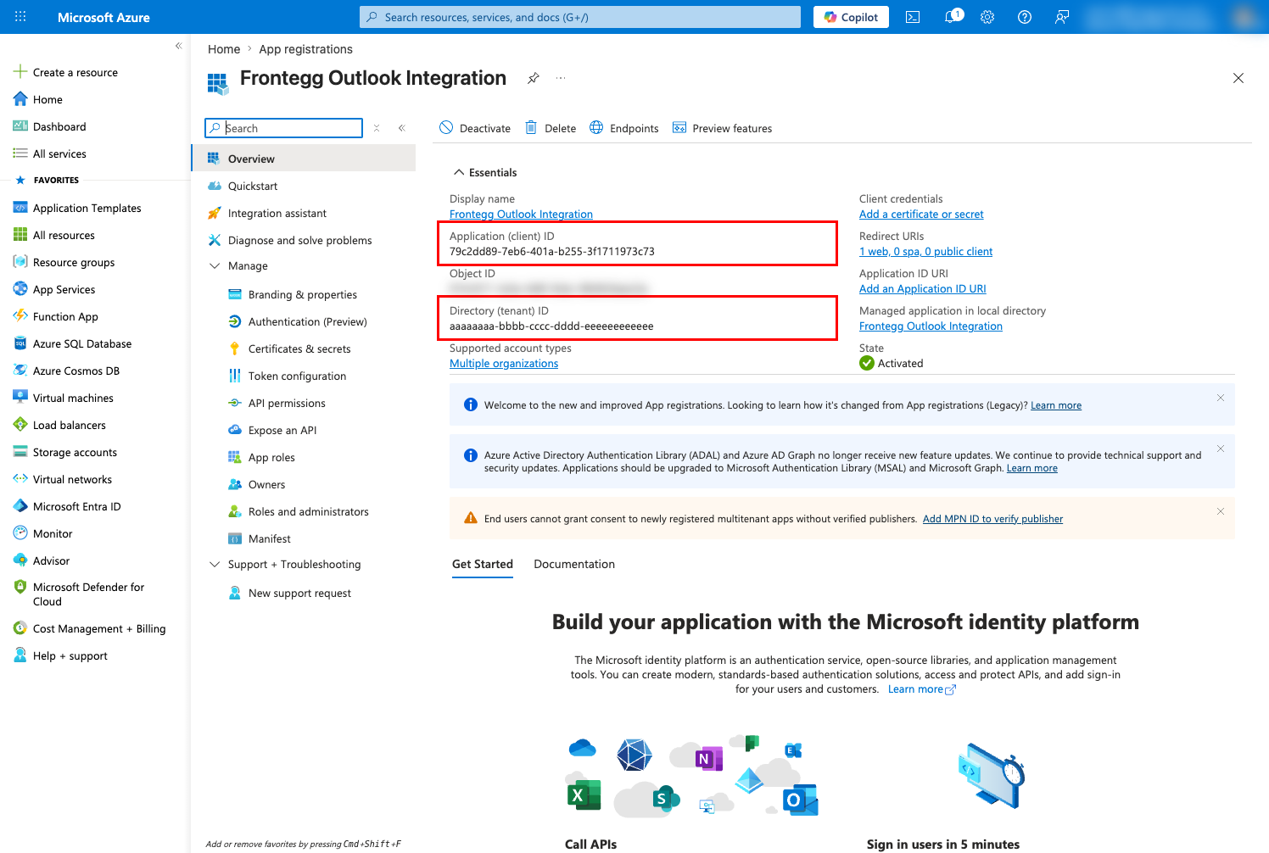Image resolution: width=1269 pixels, height=853 pixels.
Task: Switch to the Get Started tab
Action: (x=483, y=564)
